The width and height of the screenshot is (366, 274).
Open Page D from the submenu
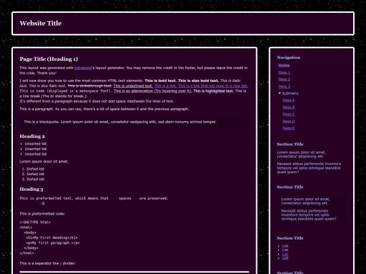(289, 121)
